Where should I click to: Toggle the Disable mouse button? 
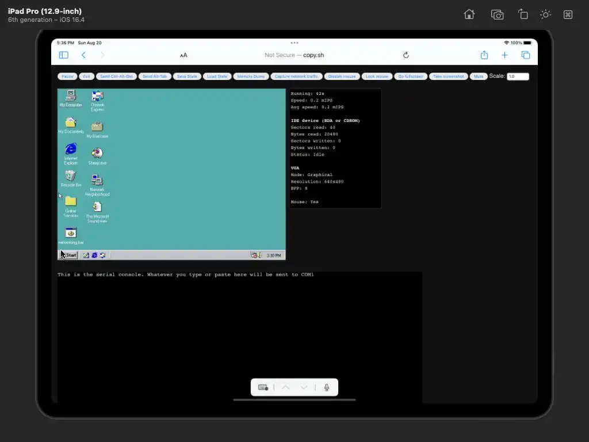tap(342, 77)
